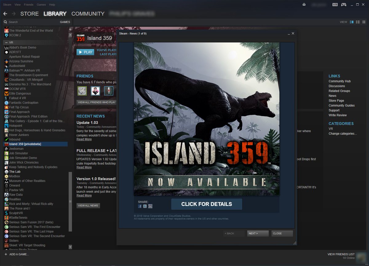The width and height of the screenshot is (369, 266).
Task: Open the Friends menu
Action: click(x=29, y=5)
